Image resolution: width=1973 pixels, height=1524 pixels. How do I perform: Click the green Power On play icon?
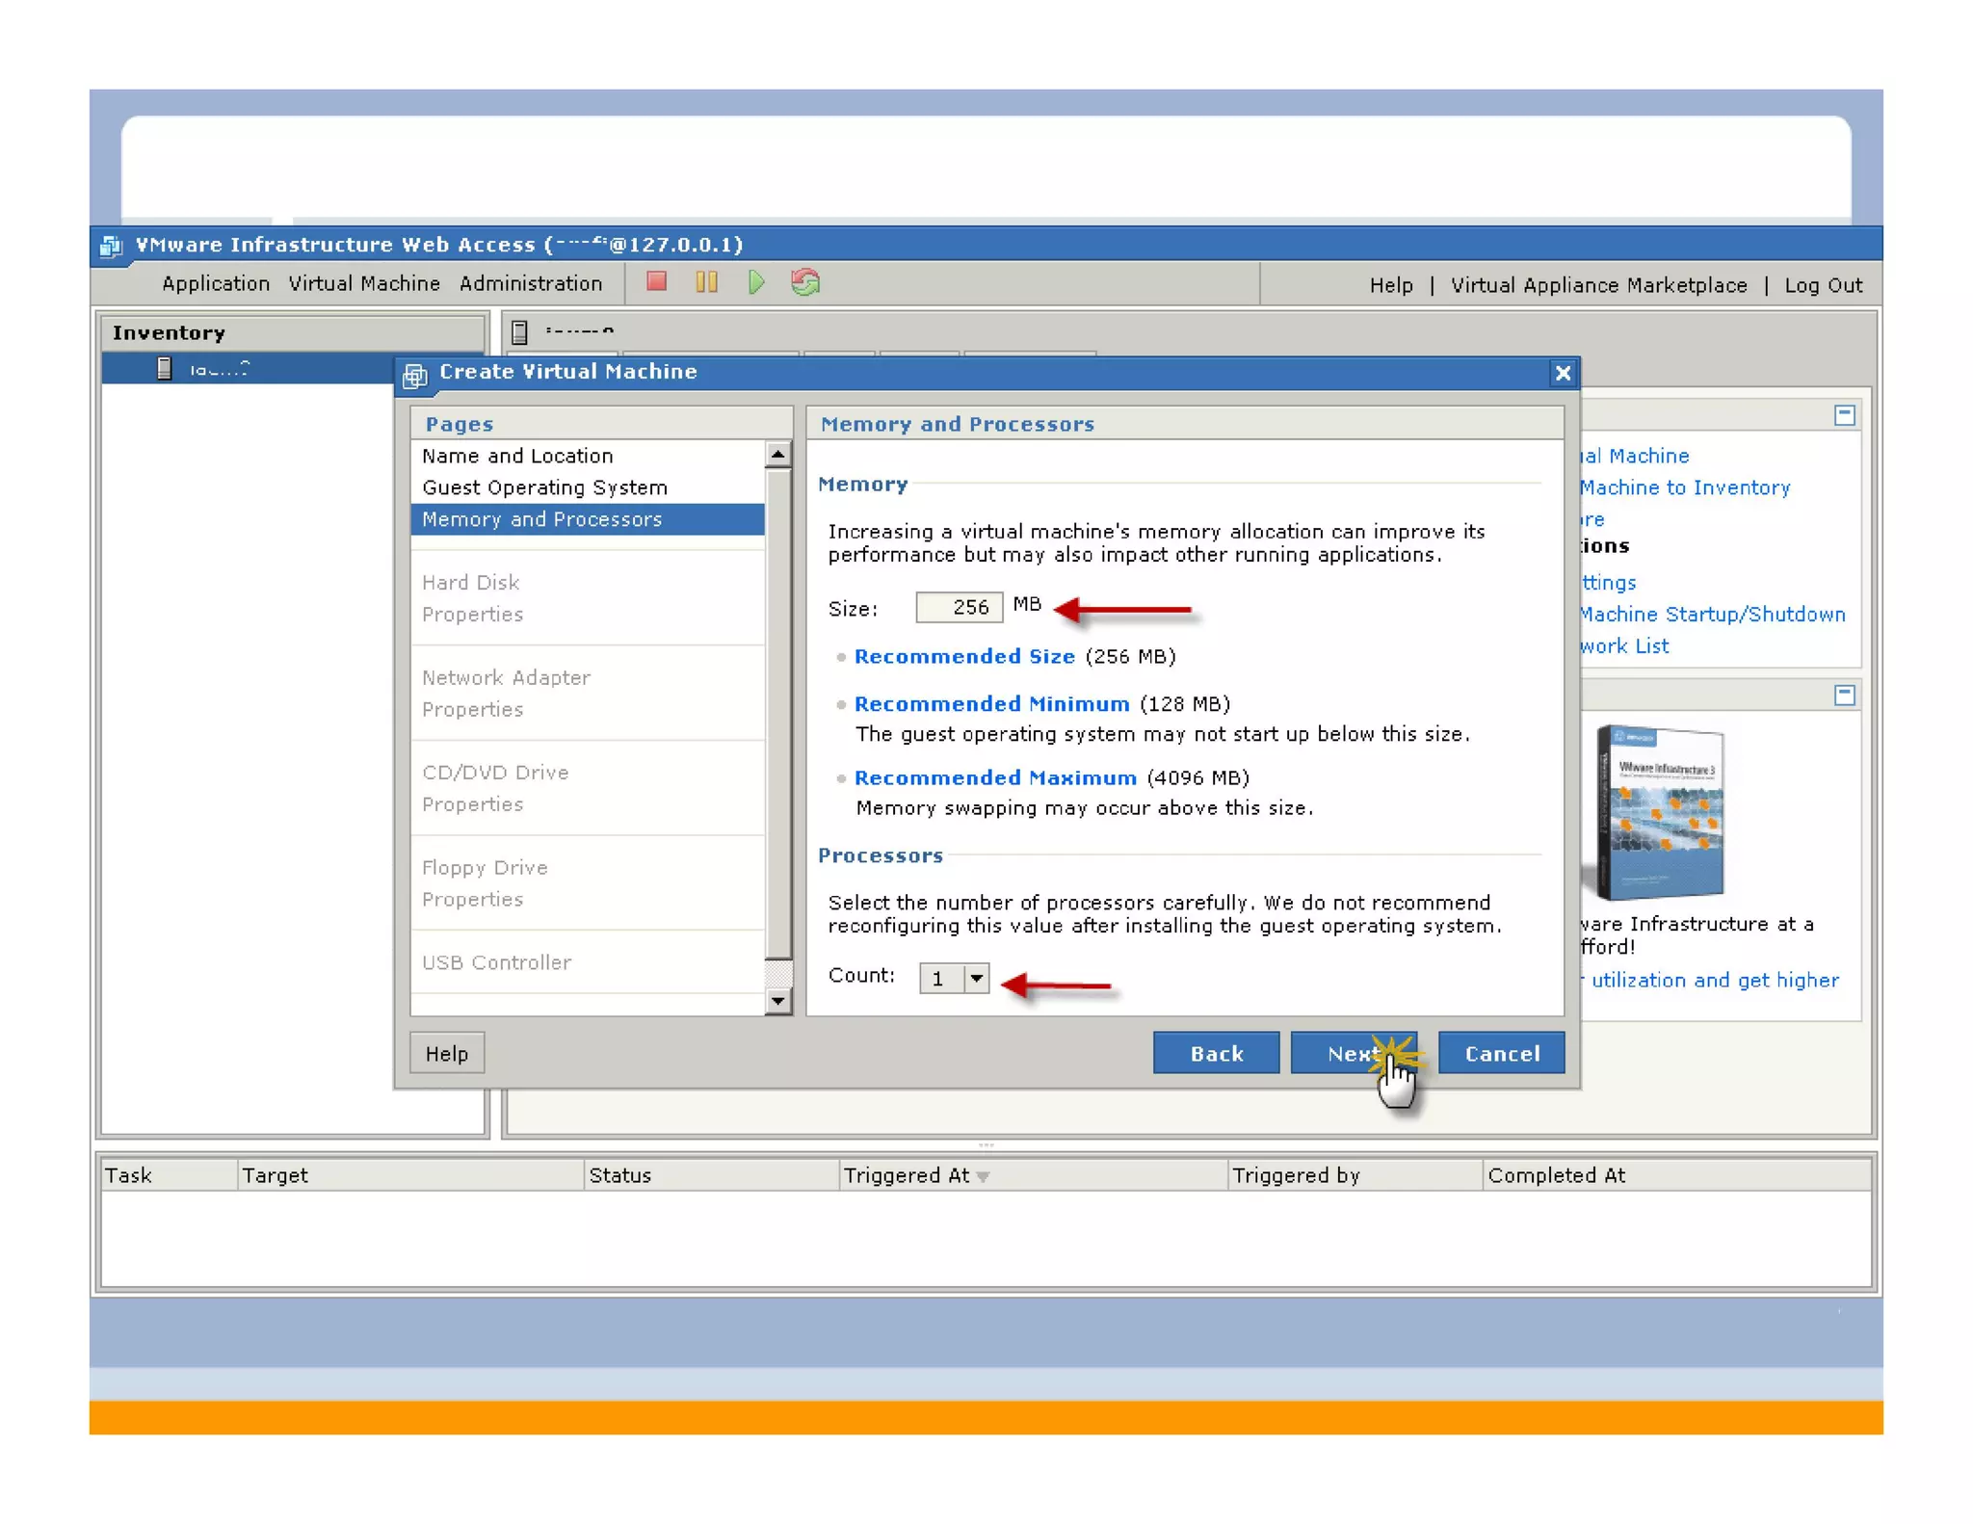coord(756,282)
